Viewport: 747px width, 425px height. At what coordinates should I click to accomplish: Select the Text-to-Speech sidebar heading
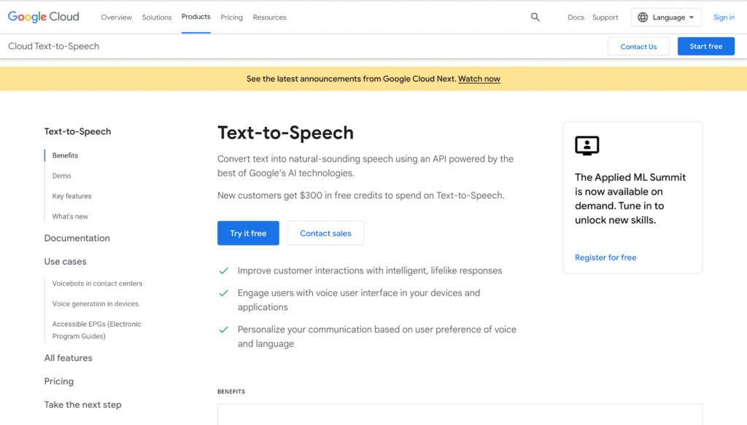pos(77,131)
